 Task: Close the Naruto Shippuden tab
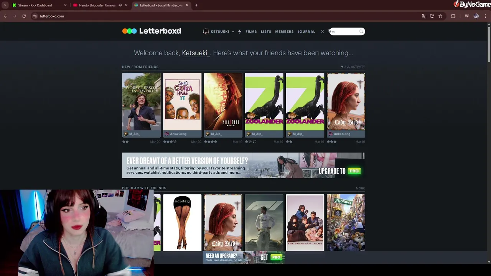(126, 5)
